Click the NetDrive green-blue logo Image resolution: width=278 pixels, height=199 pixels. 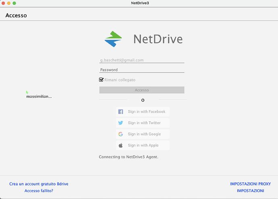tap(113, 39)
